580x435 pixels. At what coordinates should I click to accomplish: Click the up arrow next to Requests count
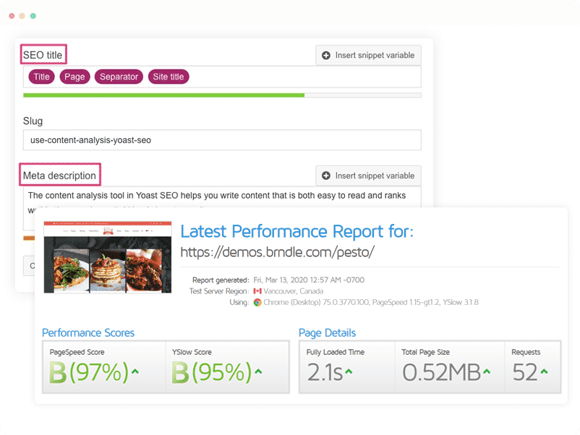click(544, 371)
